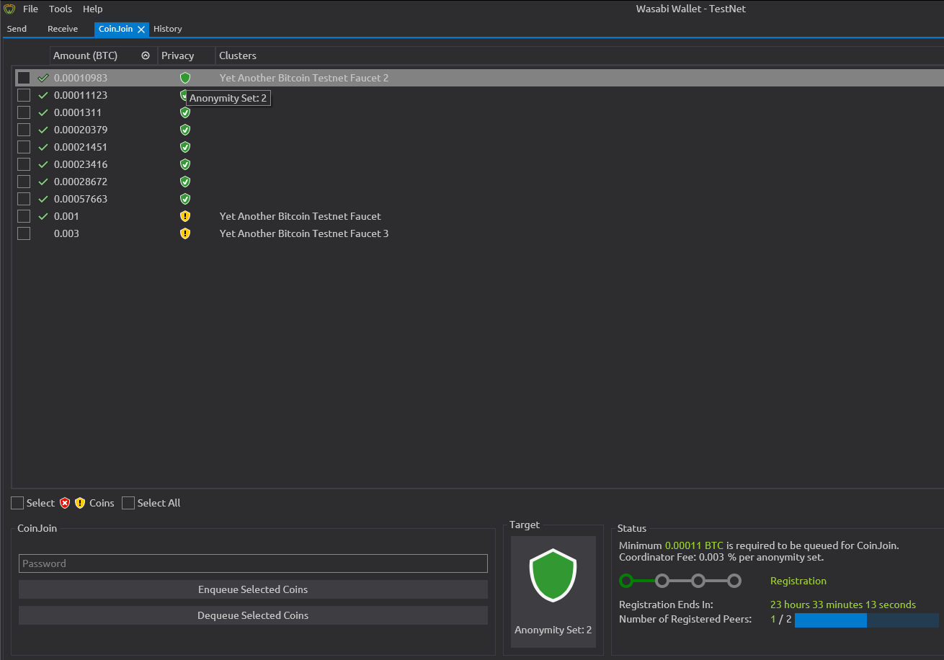Click the green Registration status label

pos(798,581)
